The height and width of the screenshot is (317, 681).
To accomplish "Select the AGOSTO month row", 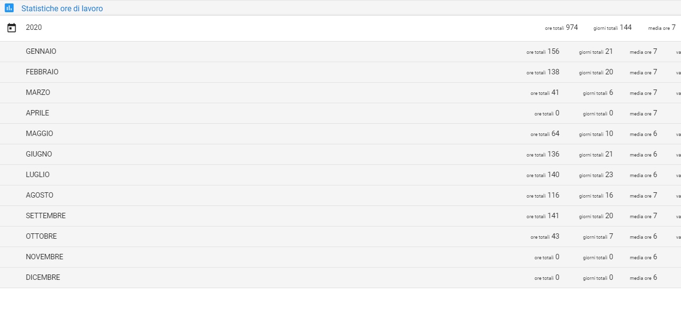I will [40, 195].
